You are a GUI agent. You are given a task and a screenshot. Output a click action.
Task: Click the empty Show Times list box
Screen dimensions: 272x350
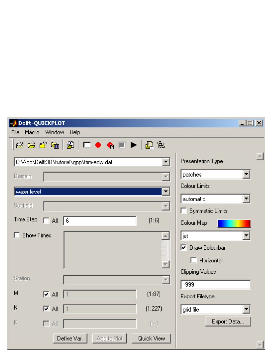113,250
